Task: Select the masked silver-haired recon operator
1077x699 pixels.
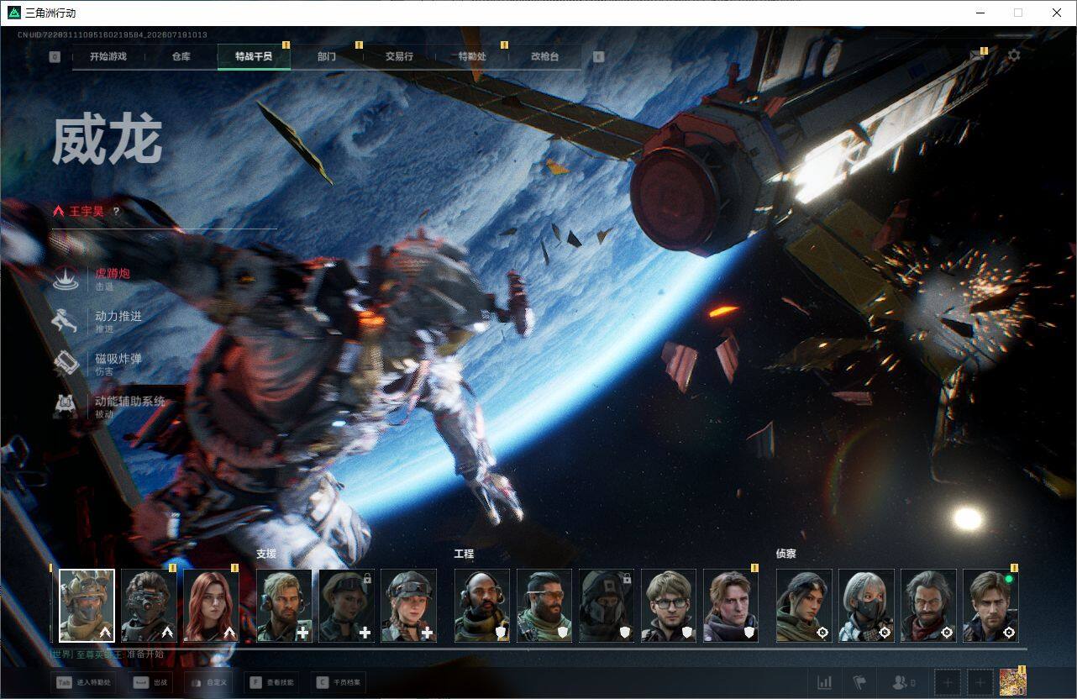Action: tap(866, 606)
